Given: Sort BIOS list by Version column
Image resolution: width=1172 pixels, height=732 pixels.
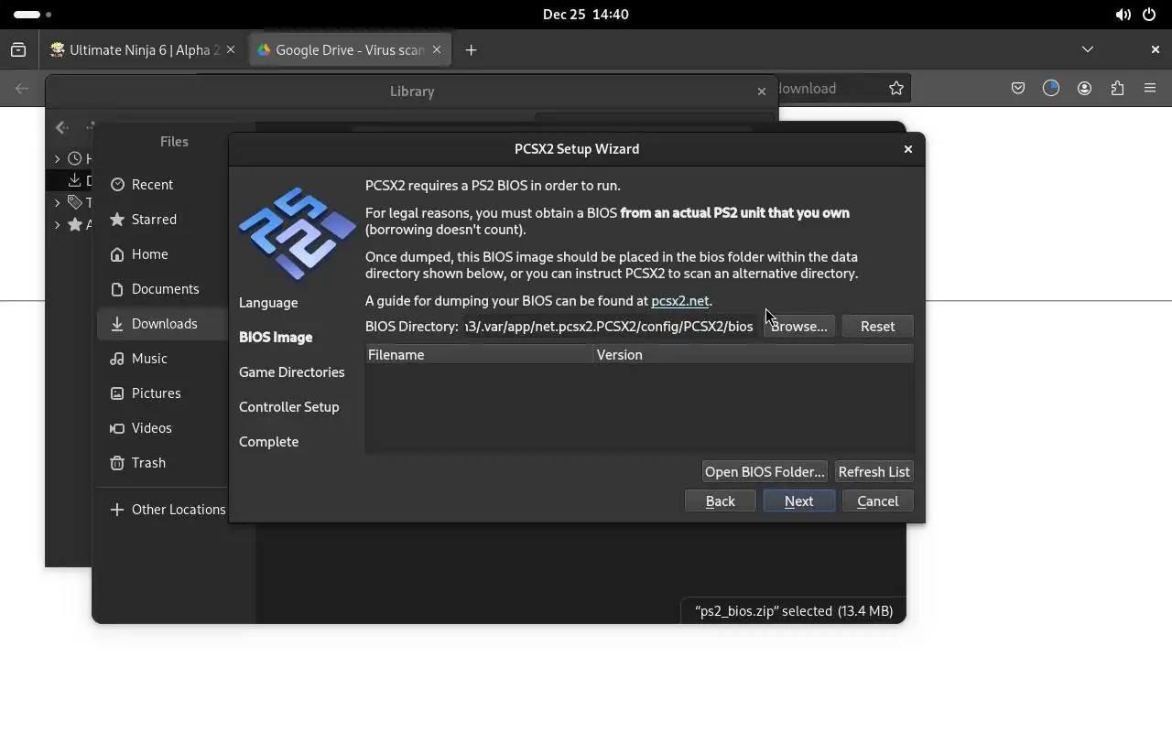Looking at the screenshot, I should pyautogui.click(x=754, y=355).
